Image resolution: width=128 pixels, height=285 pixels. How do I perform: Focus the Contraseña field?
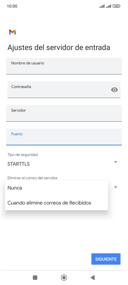[64, 90]
